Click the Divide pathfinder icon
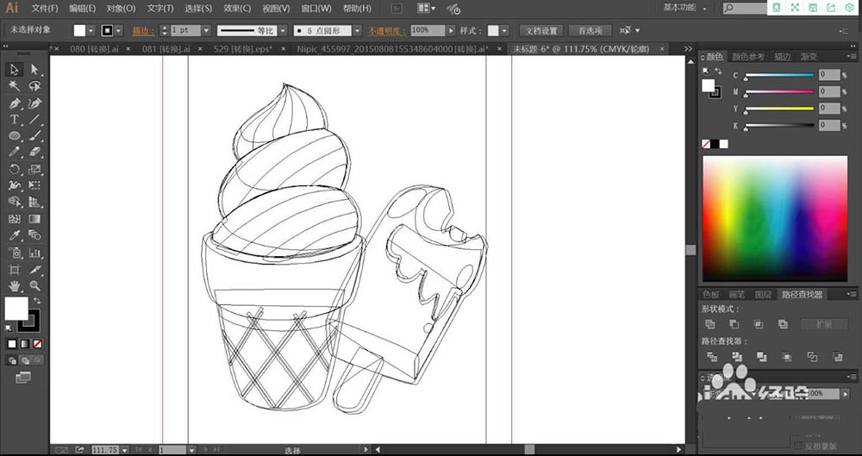 [x=712, y=357]
